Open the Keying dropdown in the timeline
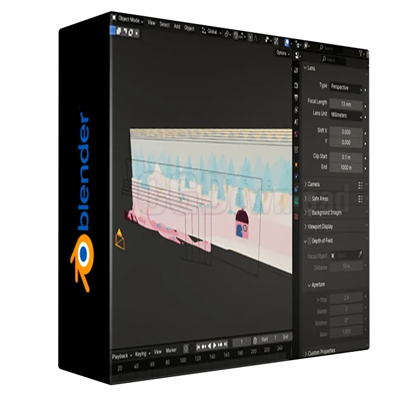This screenshot has width=398, height=398. (x=143, y=354)
